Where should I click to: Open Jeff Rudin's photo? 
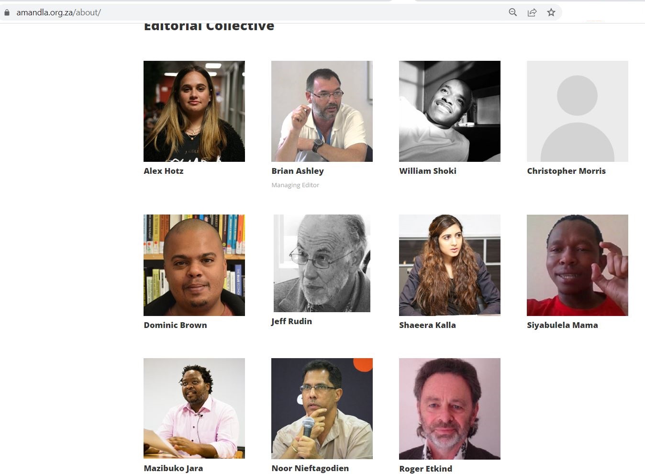click(322, 263)
